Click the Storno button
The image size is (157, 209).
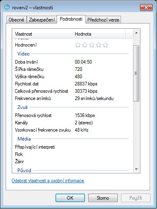click(103, 198)
